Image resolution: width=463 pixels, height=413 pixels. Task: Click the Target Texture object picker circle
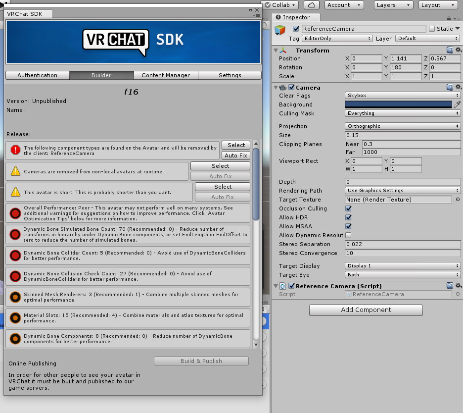458,200
